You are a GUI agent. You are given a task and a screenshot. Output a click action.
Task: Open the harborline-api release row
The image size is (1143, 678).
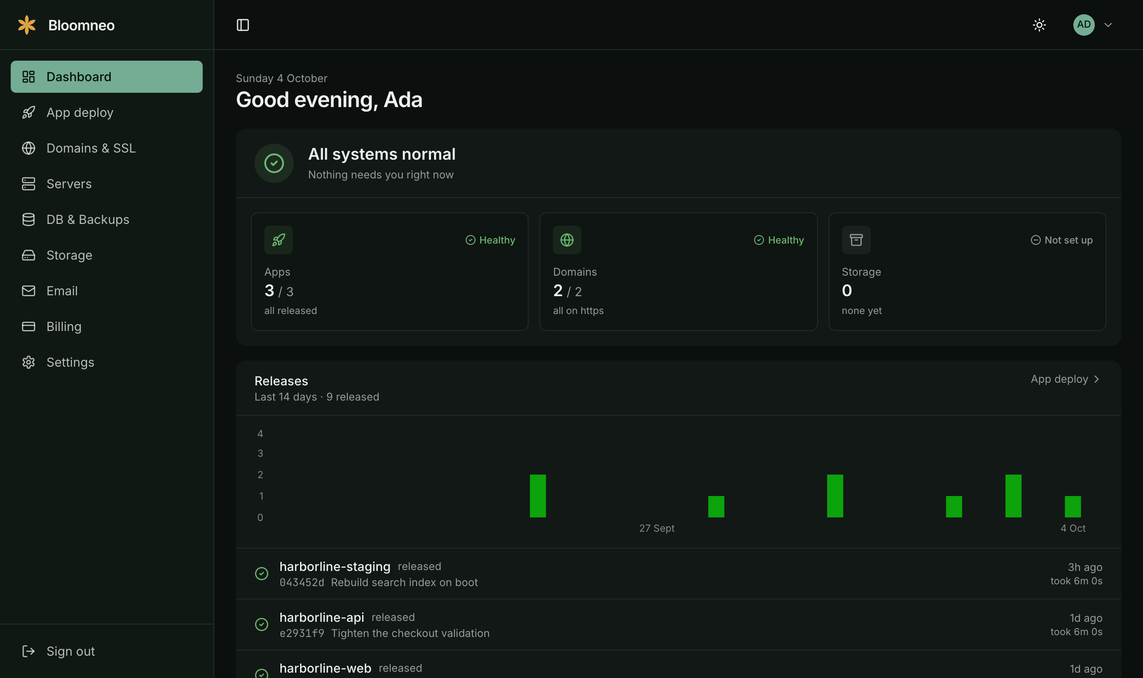(679, 624)
